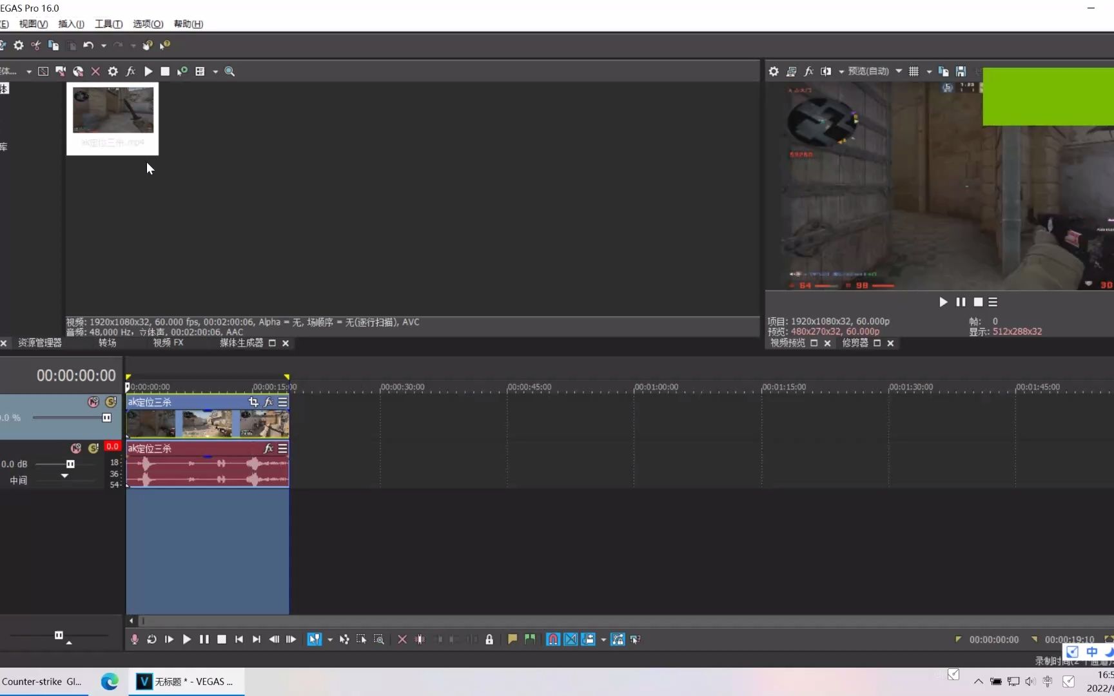Screen dimensions: 1114x696
Task: Toggle loop playback in transport bar
Action: tap(151, 639)
